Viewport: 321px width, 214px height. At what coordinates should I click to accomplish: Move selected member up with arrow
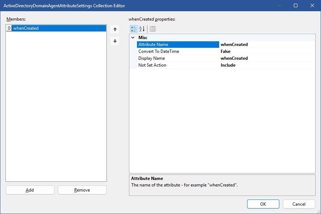(x=115, y=29)
